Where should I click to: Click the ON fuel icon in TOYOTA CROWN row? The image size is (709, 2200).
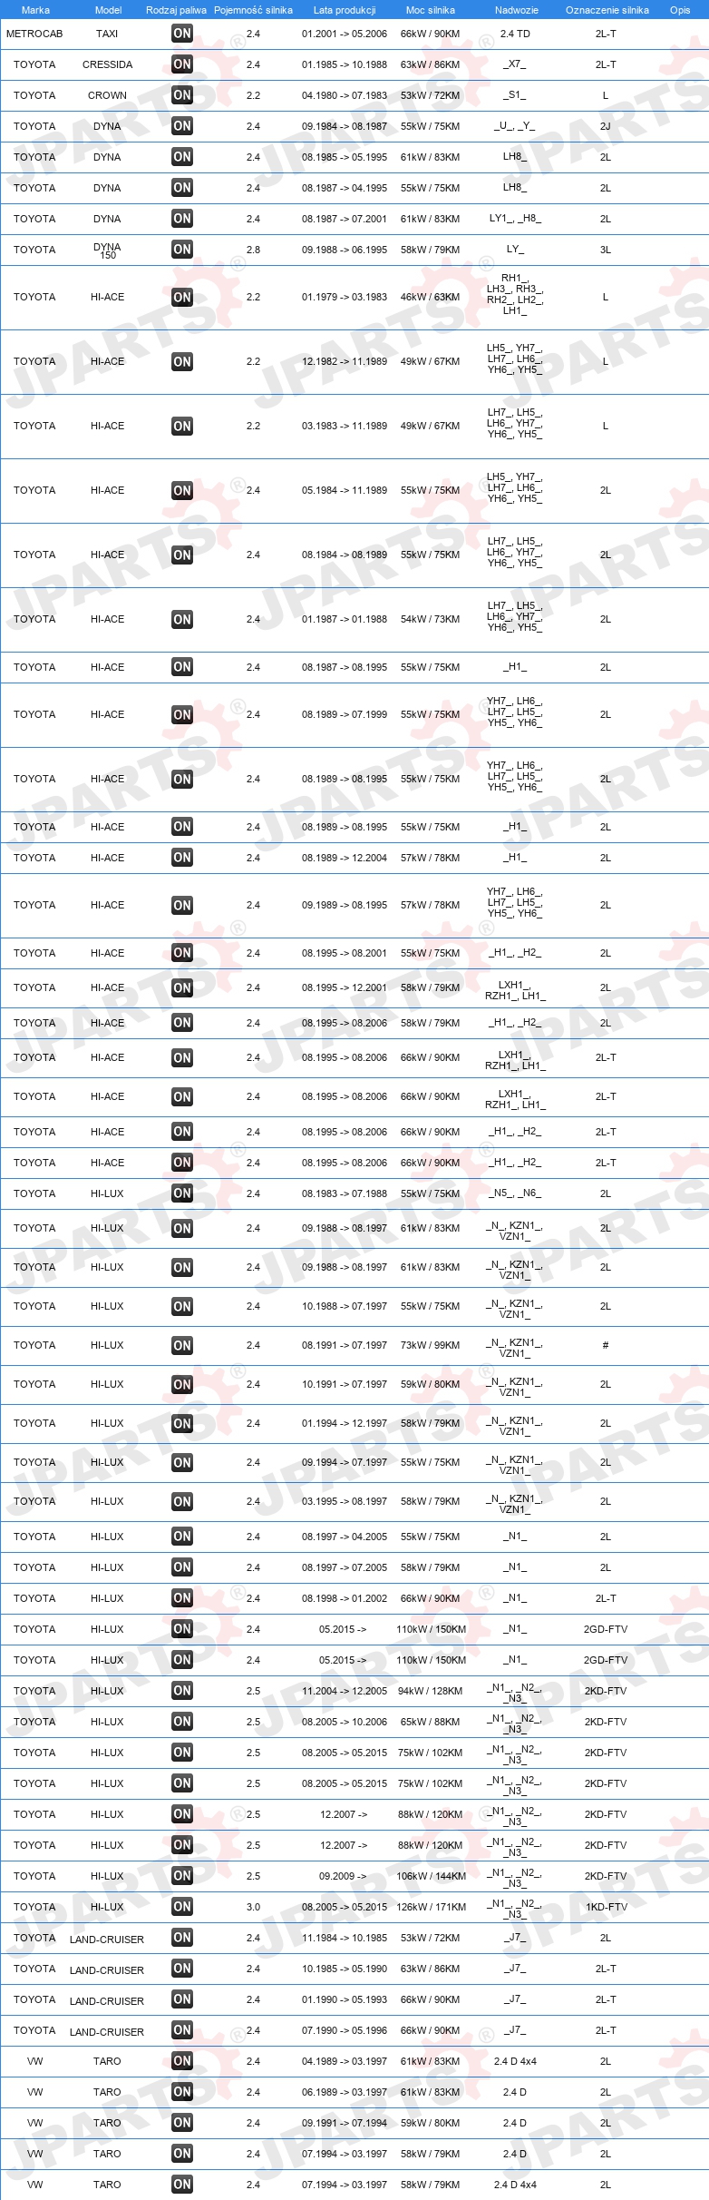[181, 95]
